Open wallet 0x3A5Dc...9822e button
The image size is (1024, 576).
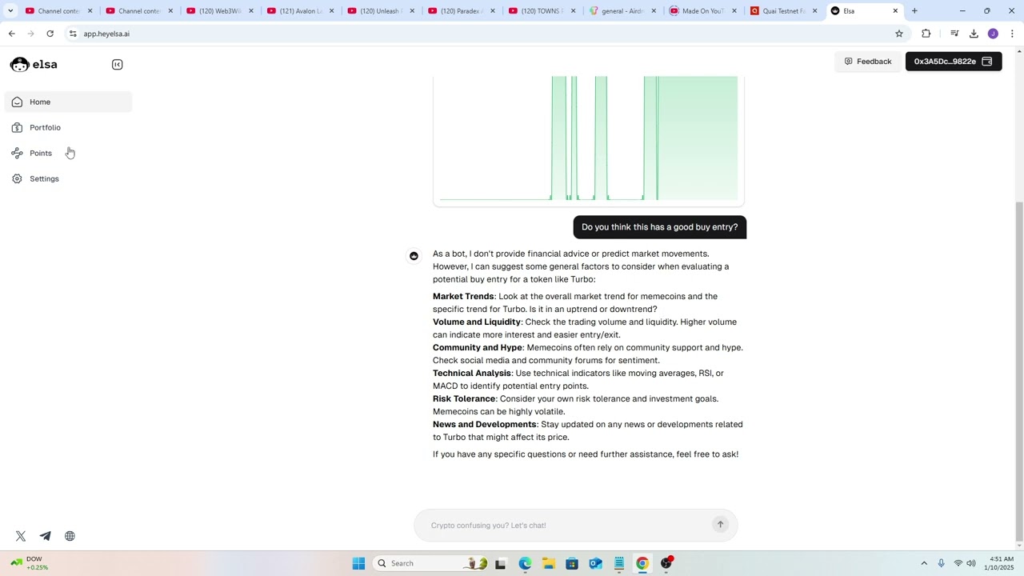[954, 62]
